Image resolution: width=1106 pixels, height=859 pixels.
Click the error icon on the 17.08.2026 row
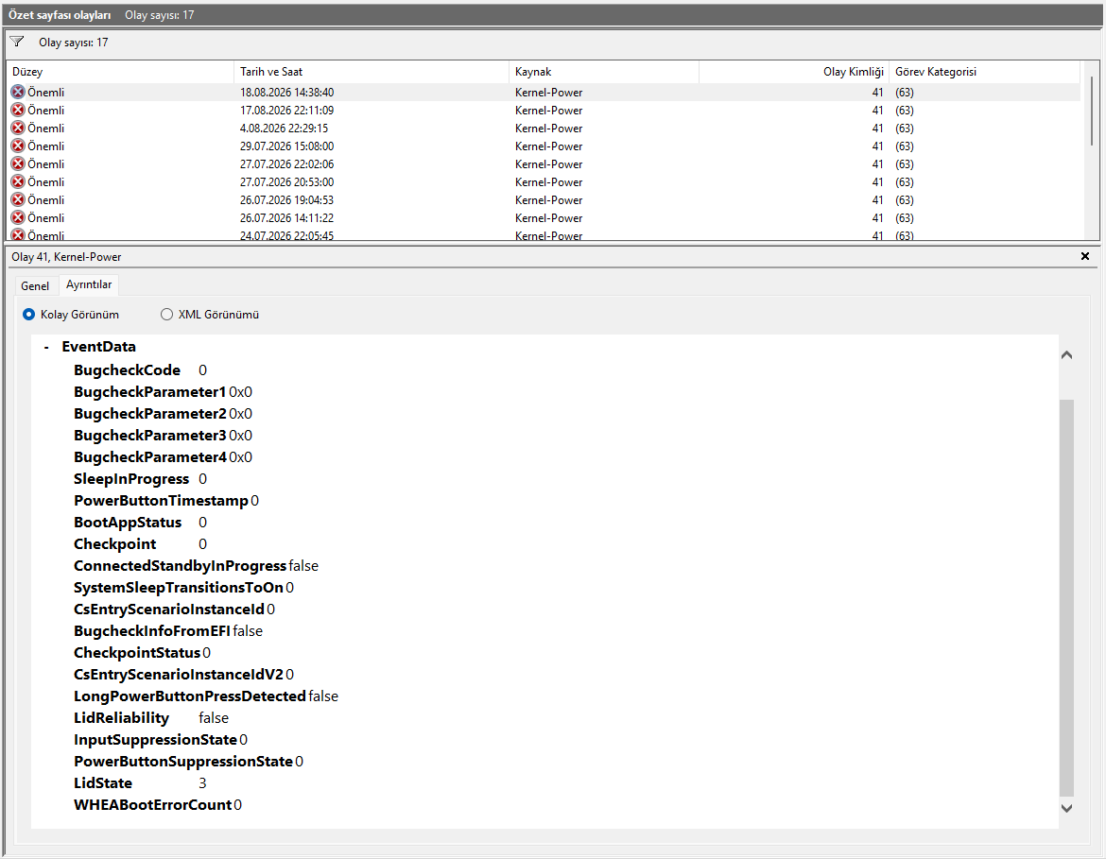18,110
